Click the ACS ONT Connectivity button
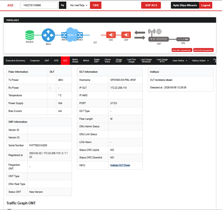The width and height of the screenshot is (222, 210). pyautogui.click(x=182, y=50)
